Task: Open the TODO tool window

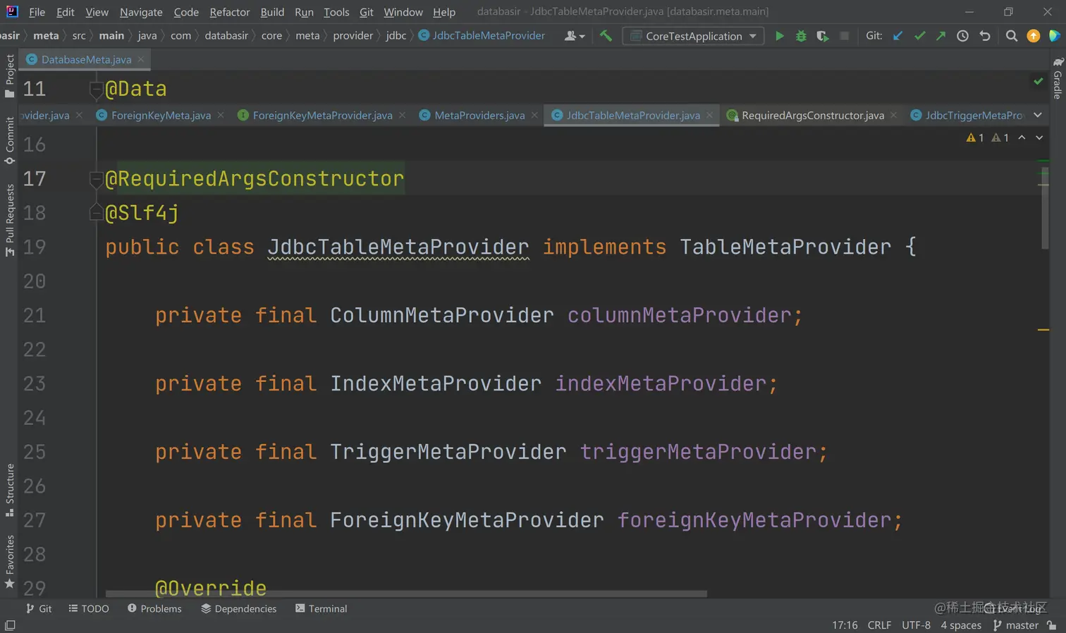Action: click(x=89, y=608)
